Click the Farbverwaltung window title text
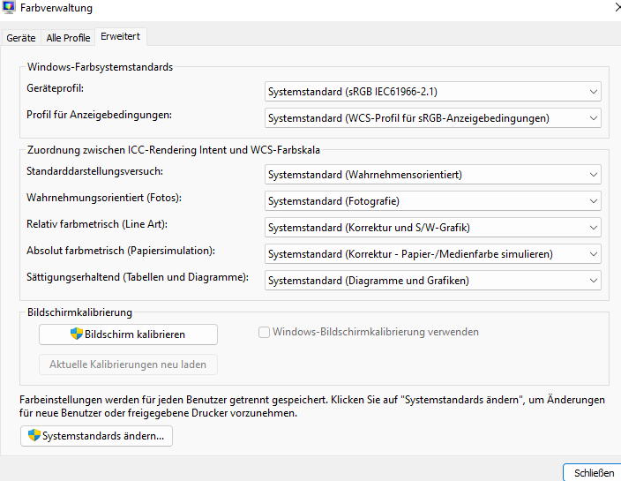The image size is (621, 481). point(56,8)
